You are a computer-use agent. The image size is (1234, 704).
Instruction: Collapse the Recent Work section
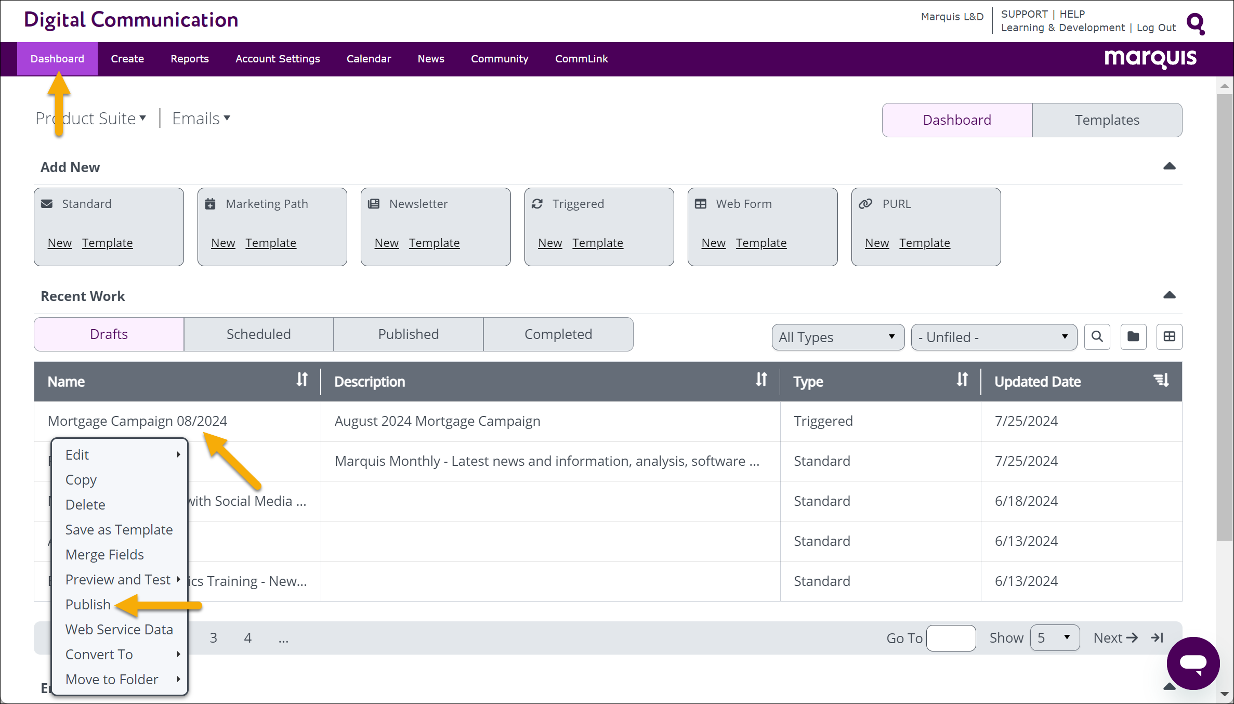[1170, 295]
